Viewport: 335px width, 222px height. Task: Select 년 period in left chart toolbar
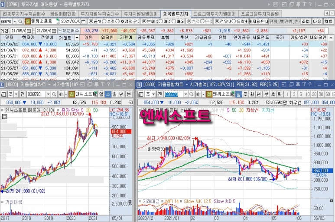coord(122,94)
